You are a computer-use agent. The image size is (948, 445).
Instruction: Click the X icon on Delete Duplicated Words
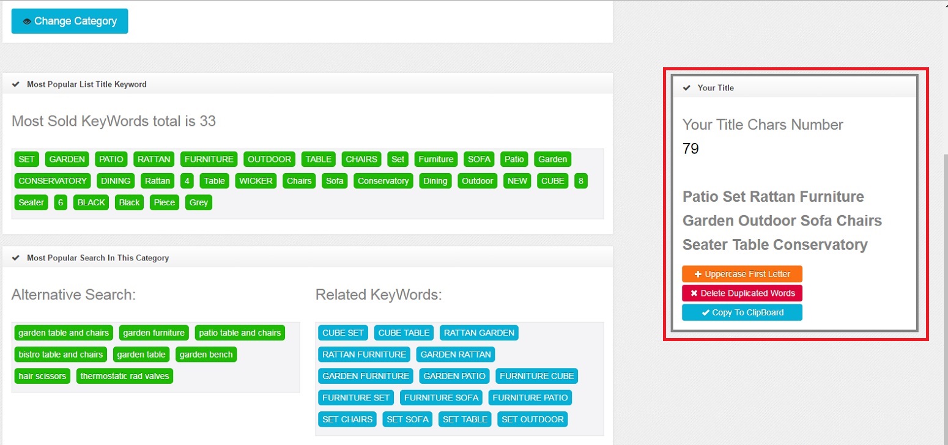point(694,293)
